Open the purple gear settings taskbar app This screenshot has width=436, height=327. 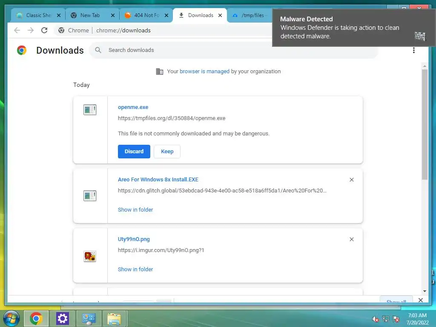click(x=62, y=318)
